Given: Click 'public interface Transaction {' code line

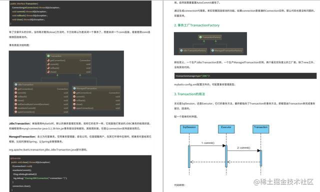Looking at the screenshot, I should (24, 3).
